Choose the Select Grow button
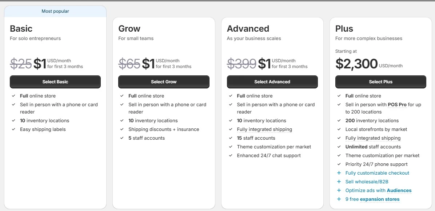Screen dimensions: 435x211 point(164,82)
